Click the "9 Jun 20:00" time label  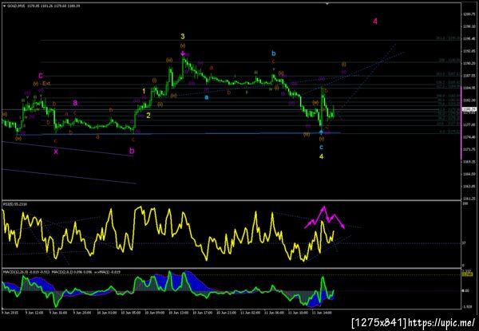82,313
